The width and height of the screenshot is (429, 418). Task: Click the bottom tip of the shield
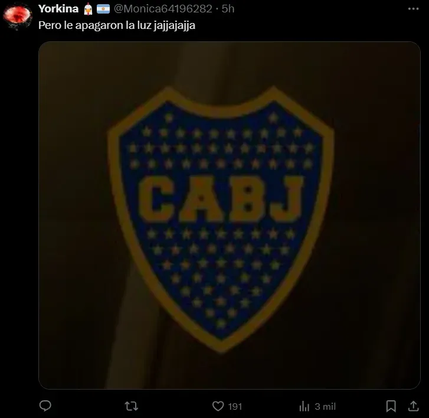tap(221, 345)
